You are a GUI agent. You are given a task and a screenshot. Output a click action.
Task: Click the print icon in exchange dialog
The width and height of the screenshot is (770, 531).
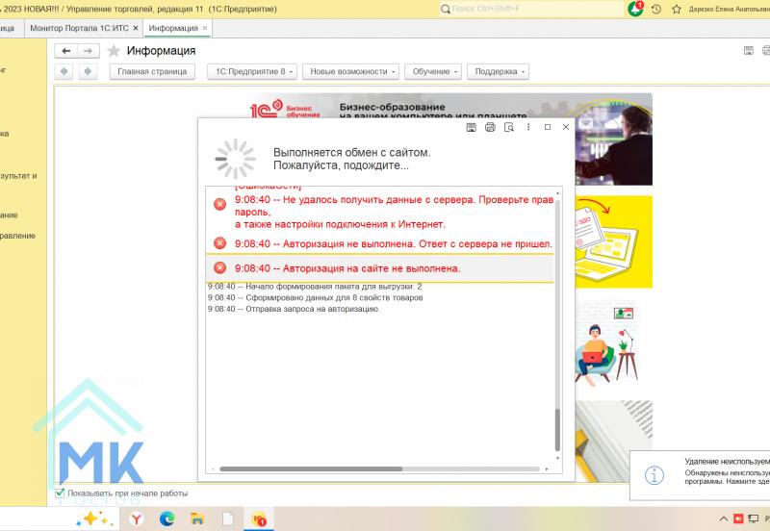490,127
